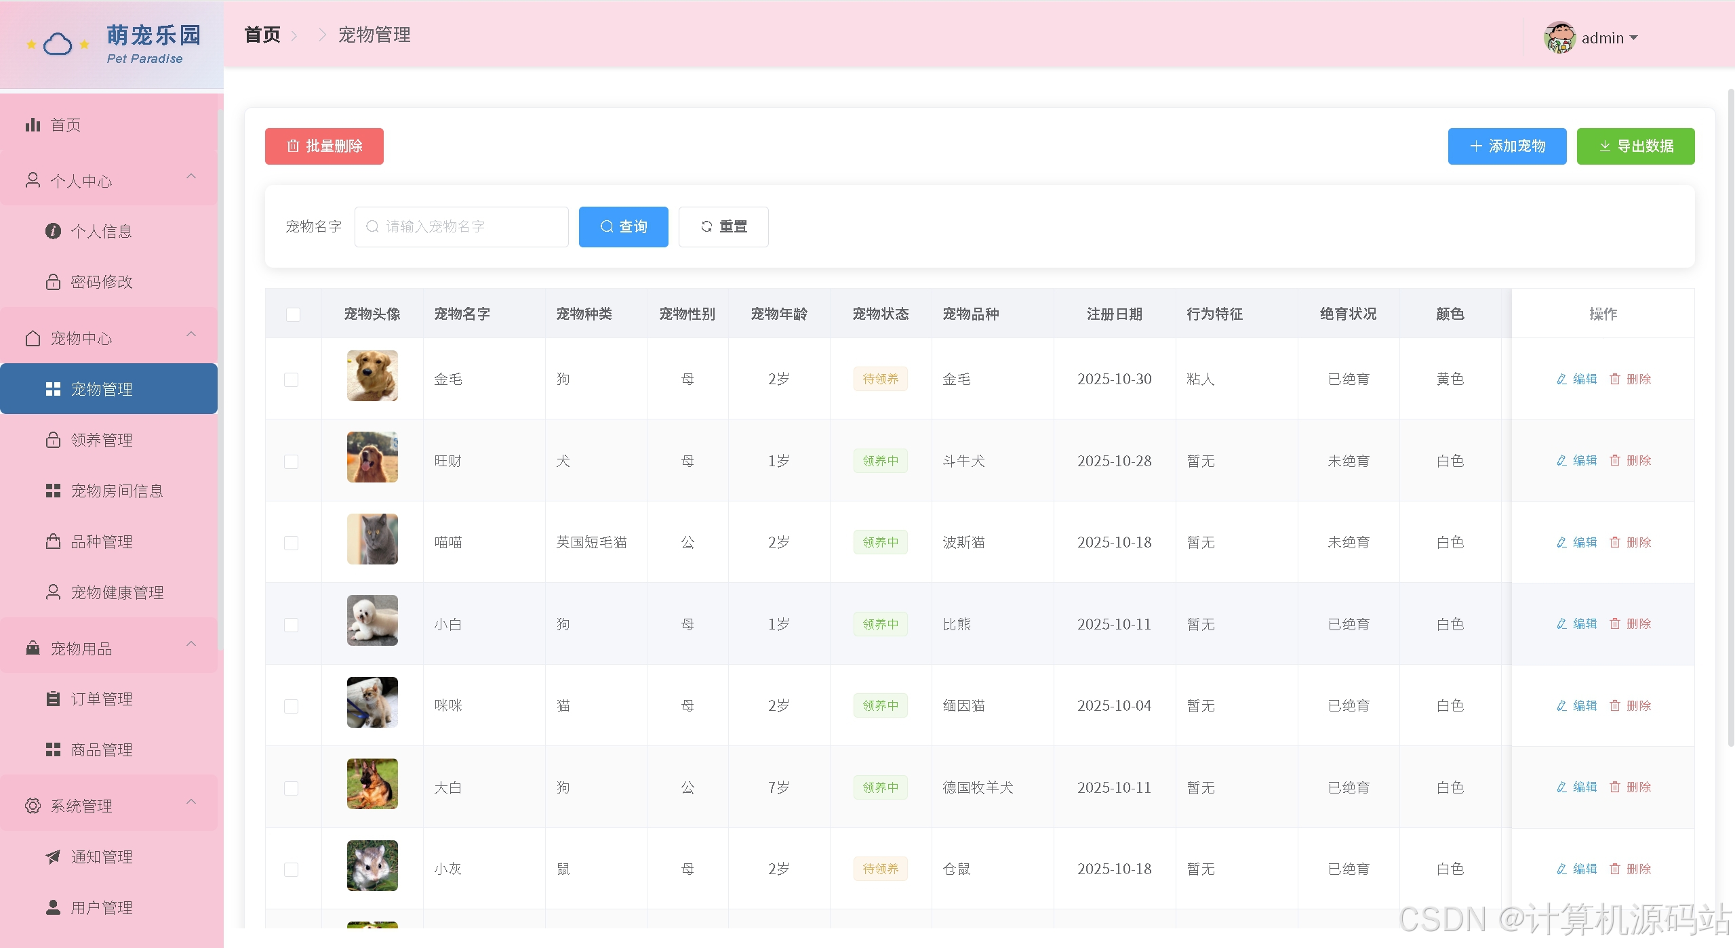Click the person icon next to 个人中心
Viewport: 1735px width, 948px height.
coord(33,180)
